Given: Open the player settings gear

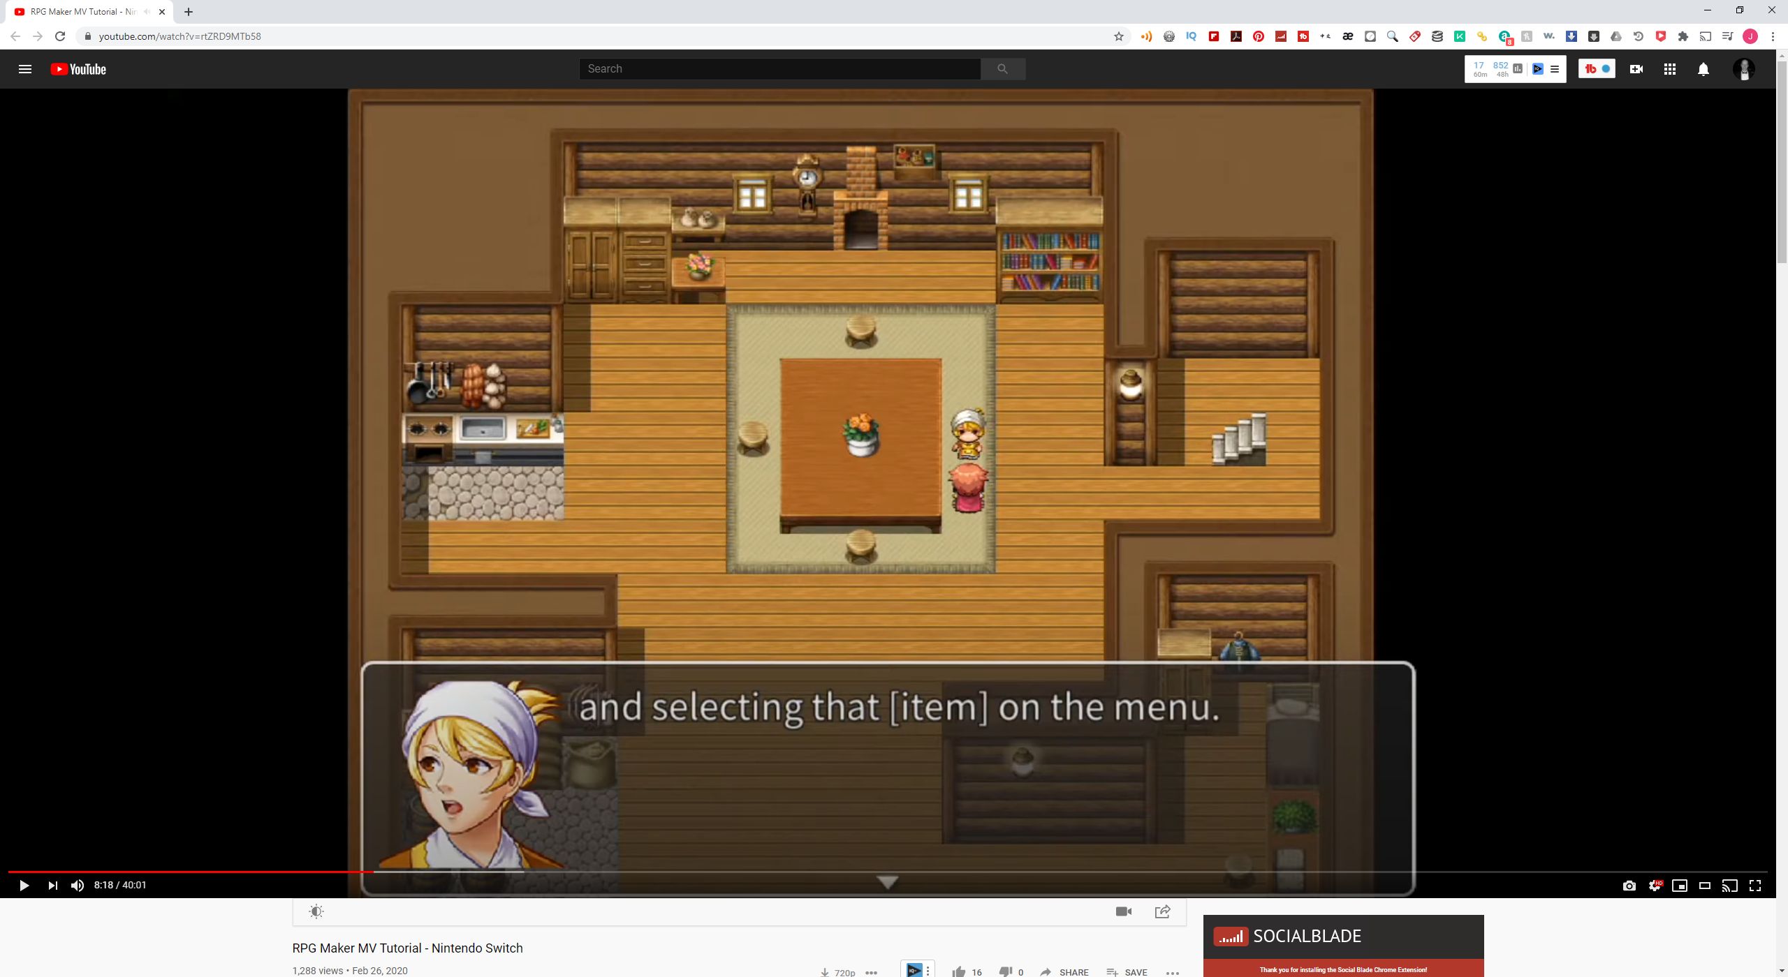Looking at the screenshot, I should [x=1655, y=886].
